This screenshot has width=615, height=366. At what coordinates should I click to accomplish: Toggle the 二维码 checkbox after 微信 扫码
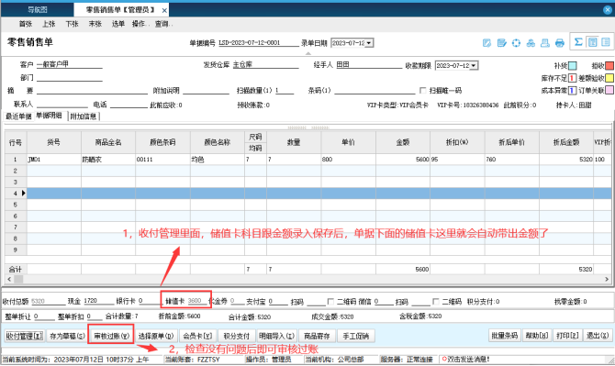pos(436,302)
